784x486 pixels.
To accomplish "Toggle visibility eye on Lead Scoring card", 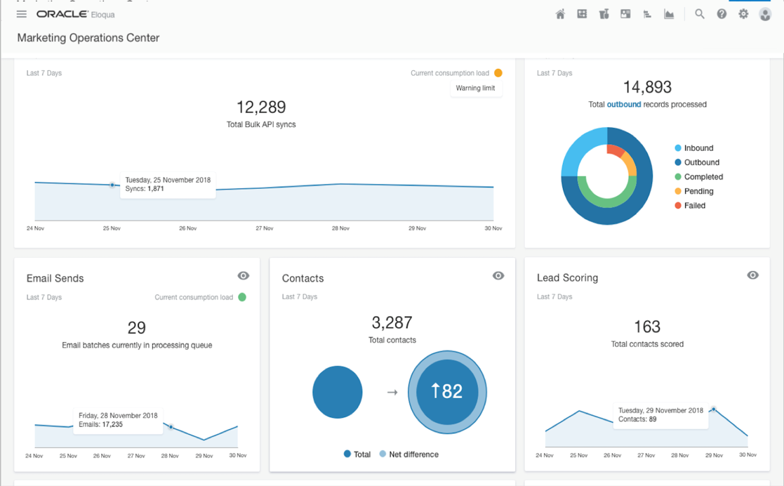I will (753, 275).
